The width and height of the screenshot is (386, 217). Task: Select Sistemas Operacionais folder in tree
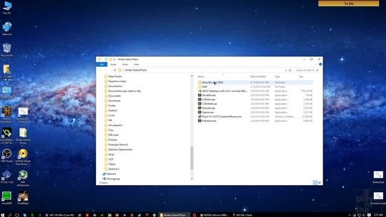(x=120, y=149)
